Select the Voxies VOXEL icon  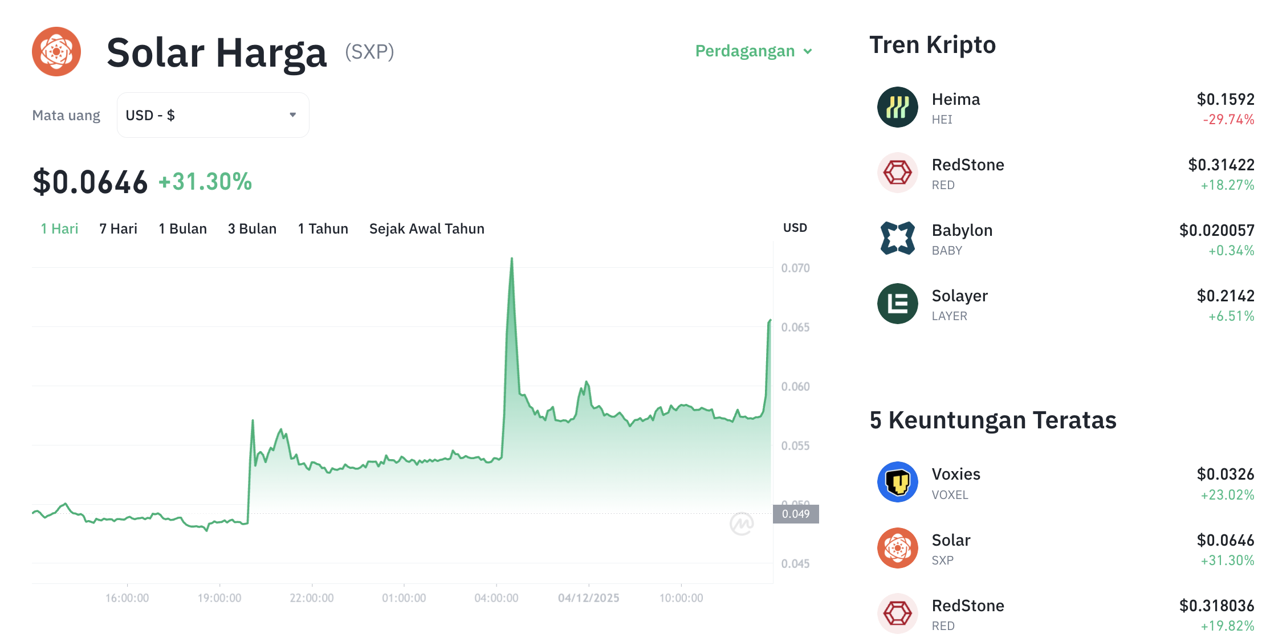pos(897,481)
